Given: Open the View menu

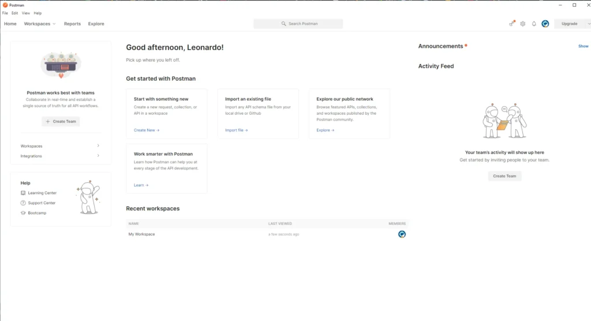Looking at the screenshot, I should pyautogui.click(x=25, y=13).
